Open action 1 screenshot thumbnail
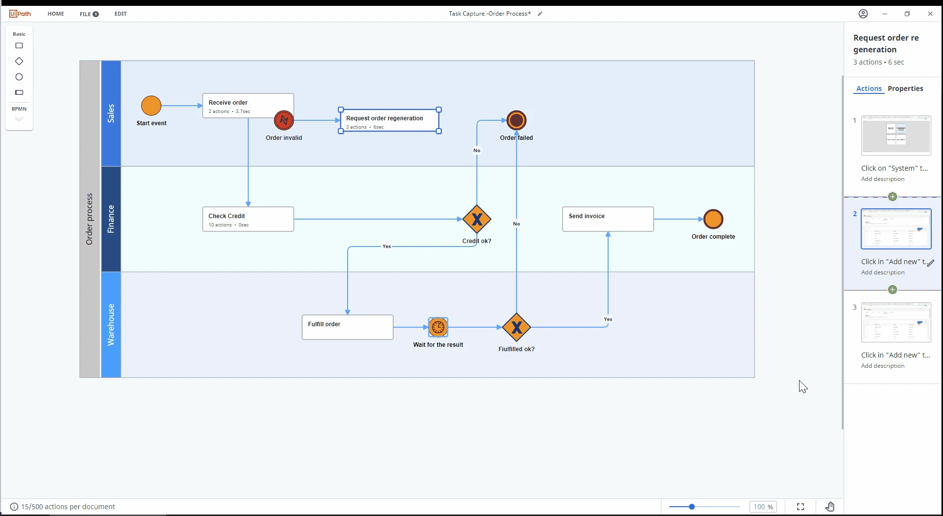The image size is (943, 516). click(x=896, y=135)
